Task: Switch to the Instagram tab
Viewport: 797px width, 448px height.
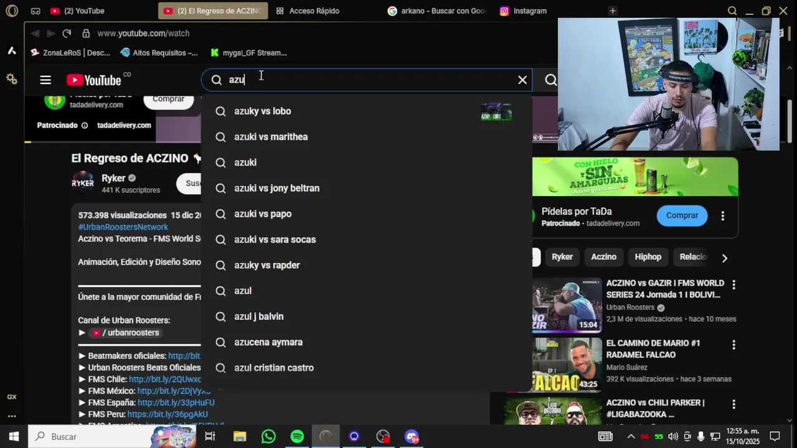Action: pos(523,11)
